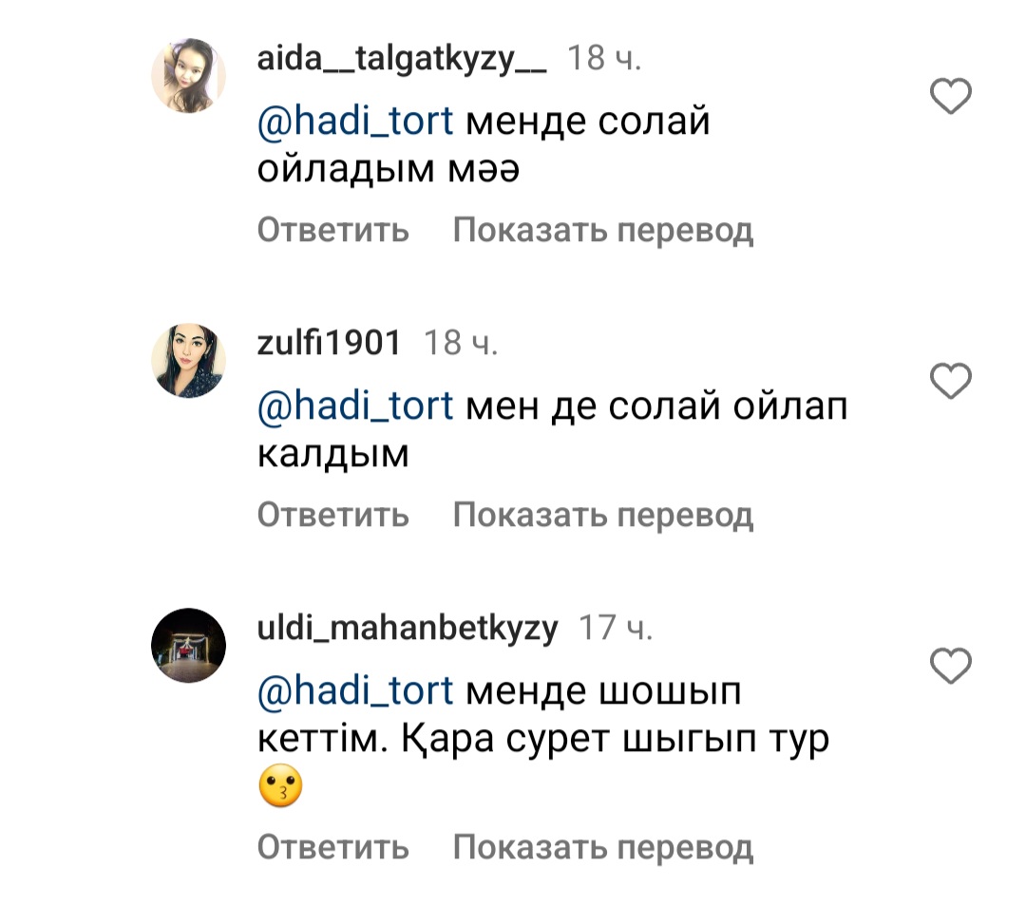Open aida__talgatkyzy__'s profile picture

pyautogui.click(x=188, y=76)
